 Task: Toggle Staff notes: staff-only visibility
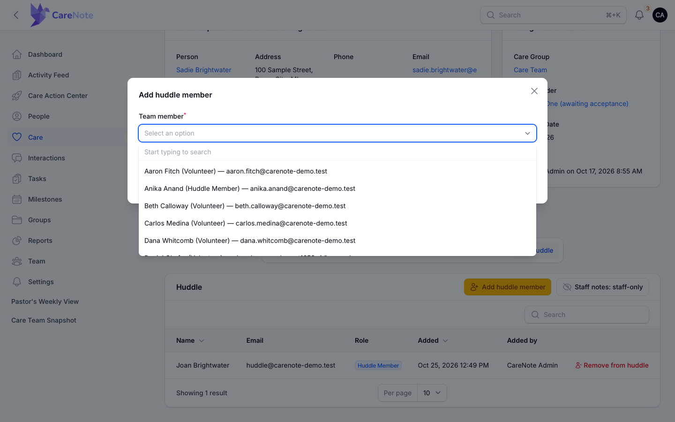click(x=603, y=287)
